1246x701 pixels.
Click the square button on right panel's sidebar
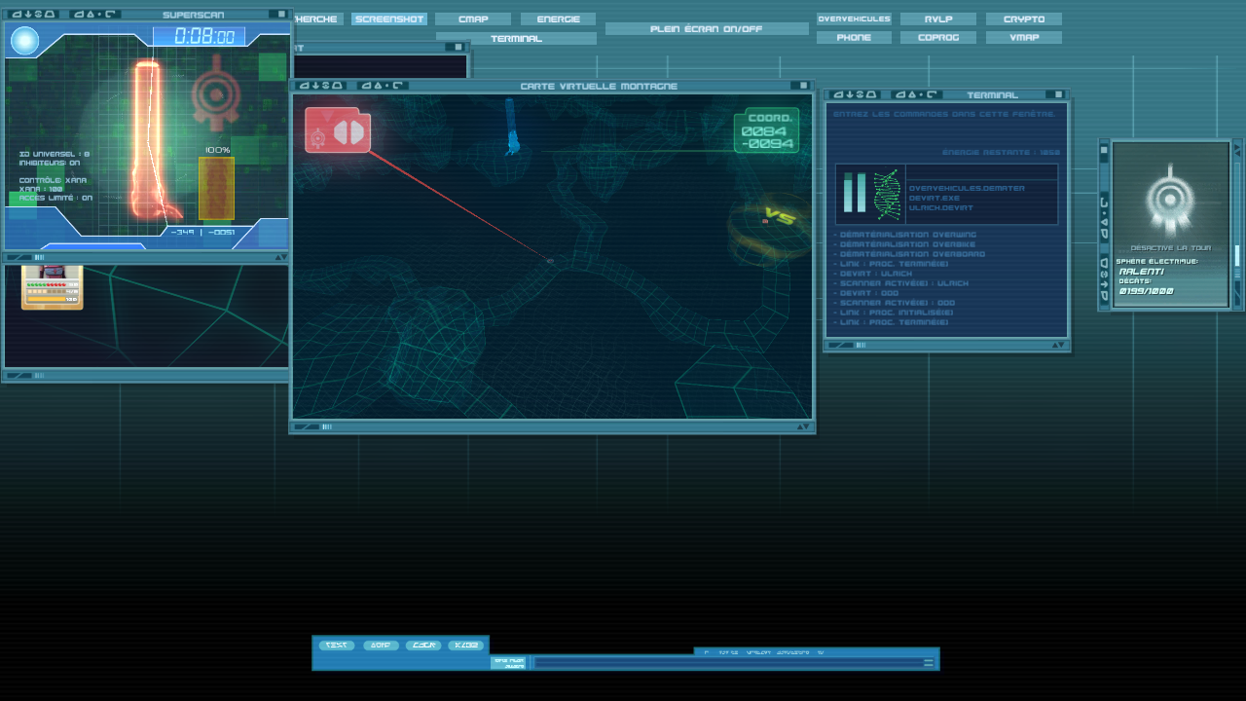coord(1104,151)
